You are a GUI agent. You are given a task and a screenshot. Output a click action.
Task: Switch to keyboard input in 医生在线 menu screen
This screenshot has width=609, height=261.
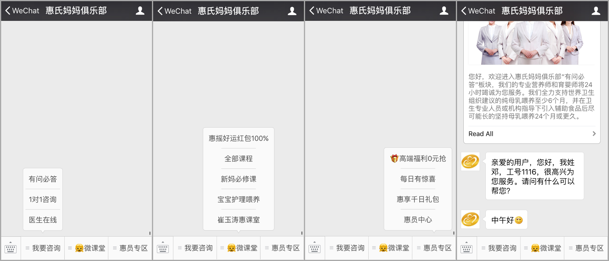click(x=11, y=248)
